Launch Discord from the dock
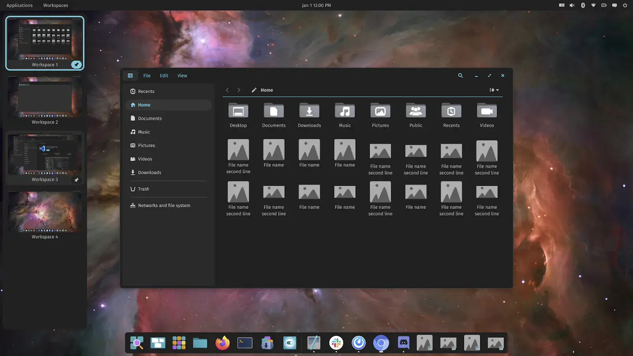The width and height of the screenshot is (633, 356). click(403, 343)
